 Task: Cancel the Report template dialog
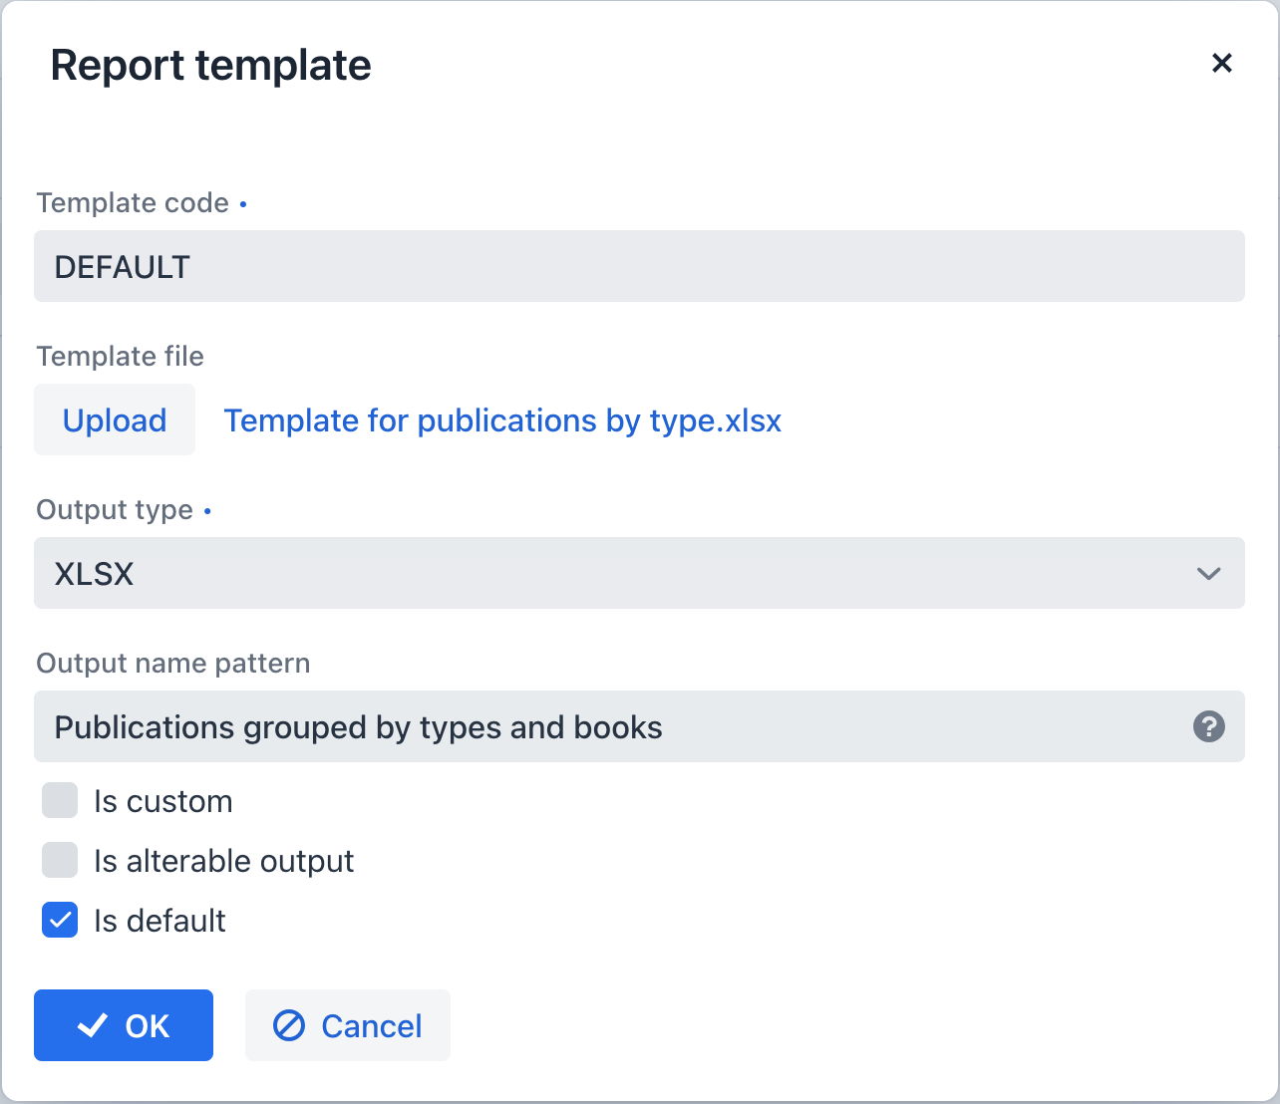coord(347,1025)
